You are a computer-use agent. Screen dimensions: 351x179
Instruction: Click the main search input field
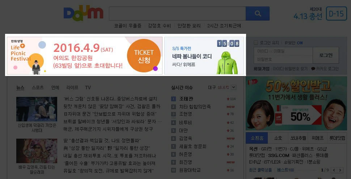pos(177,14)
